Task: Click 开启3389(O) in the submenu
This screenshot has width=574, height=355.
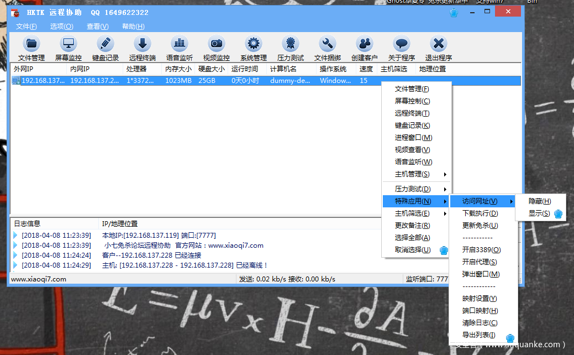Action: [x=481, y=250]
